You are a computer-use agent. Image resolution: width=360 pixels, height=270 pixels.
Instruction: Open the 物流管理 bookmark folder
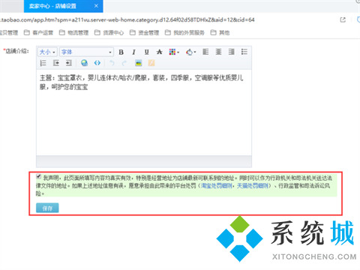pos(74,32)
